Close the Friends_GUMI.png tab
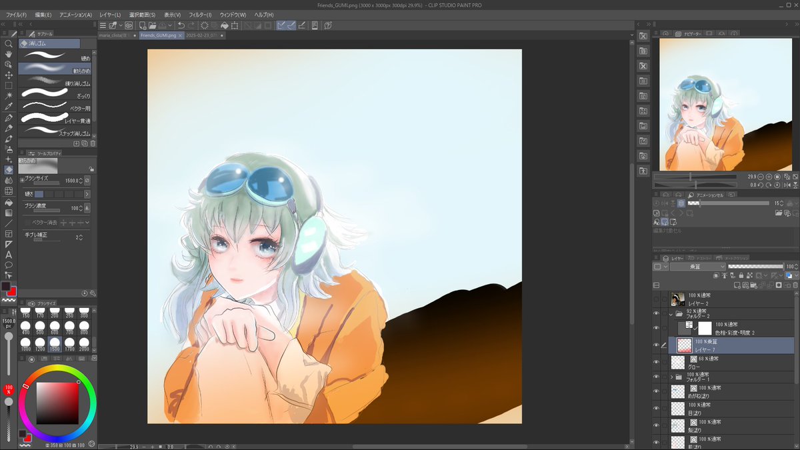Screen dimensions: 800x450 tap(181, 35)
